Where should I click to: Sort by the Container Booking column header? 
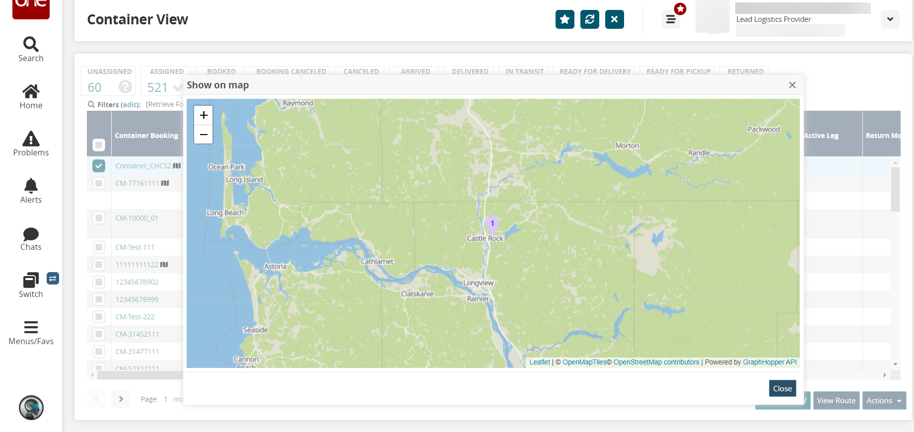[x=146, y=136]
